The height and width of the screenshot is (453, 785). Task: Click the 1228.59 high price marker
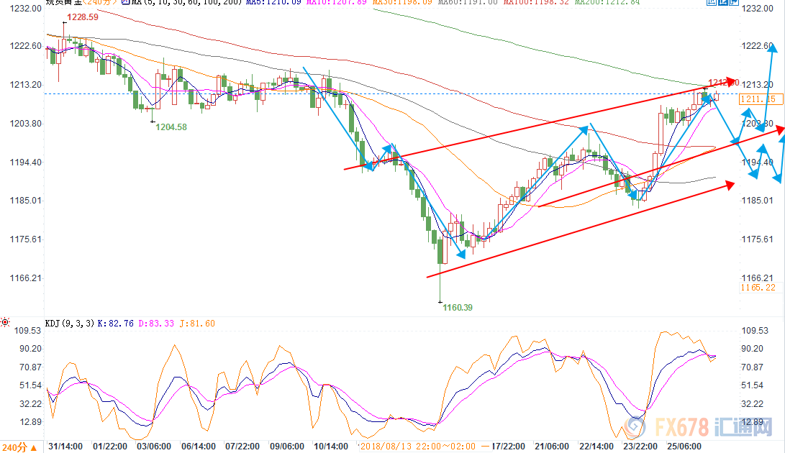(83, 17)
